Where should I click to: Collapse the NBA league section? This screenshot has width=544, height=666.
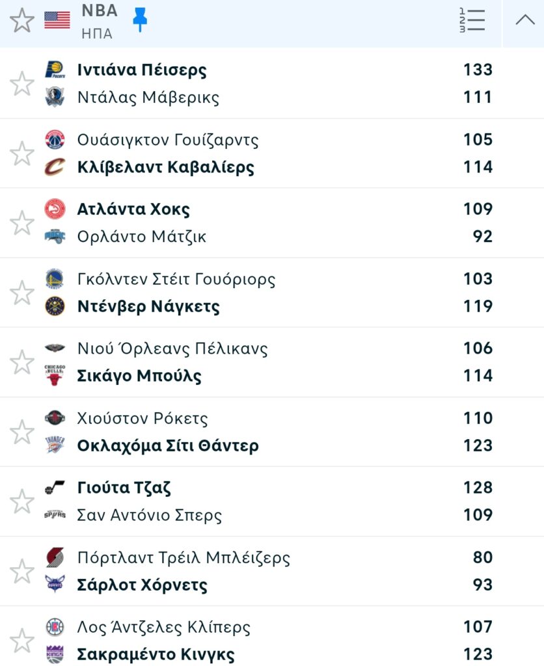pyautogui.click(x=524, y=20)
